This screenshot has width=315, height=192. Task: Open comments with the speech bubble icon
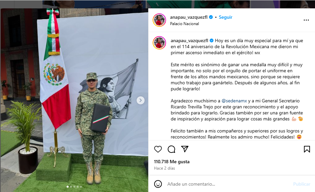171,149
